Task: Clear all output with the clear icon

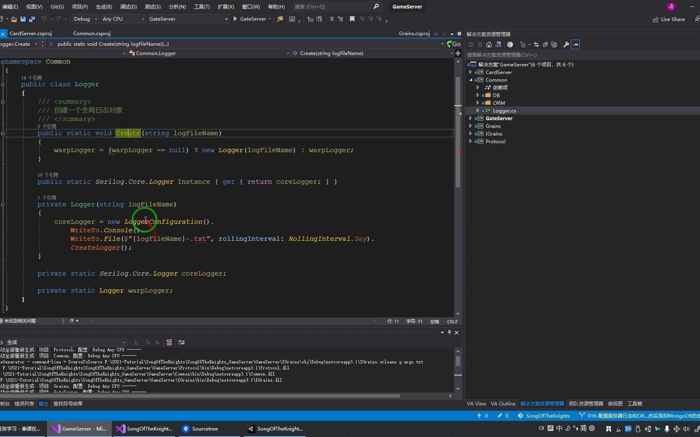Action: (x=169, y=342)
